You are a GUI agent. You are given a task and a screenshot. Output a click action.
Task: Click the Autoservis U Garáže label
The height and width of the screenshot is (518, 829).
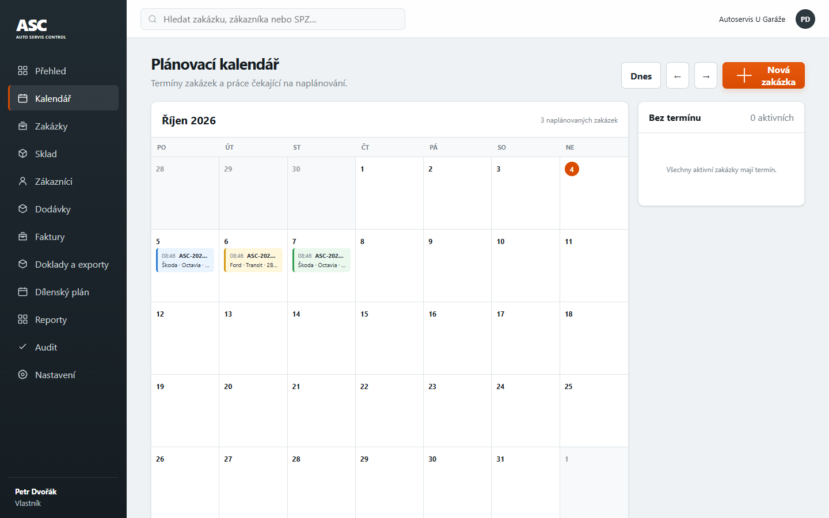(x=752, y=19)
